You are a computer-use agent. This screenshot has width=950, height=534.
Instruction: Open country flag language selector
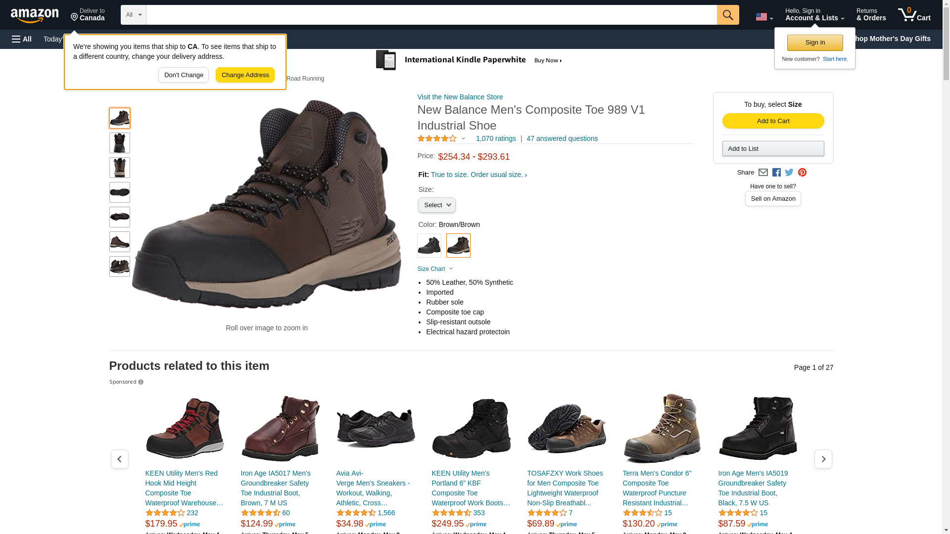pos(764,17)
